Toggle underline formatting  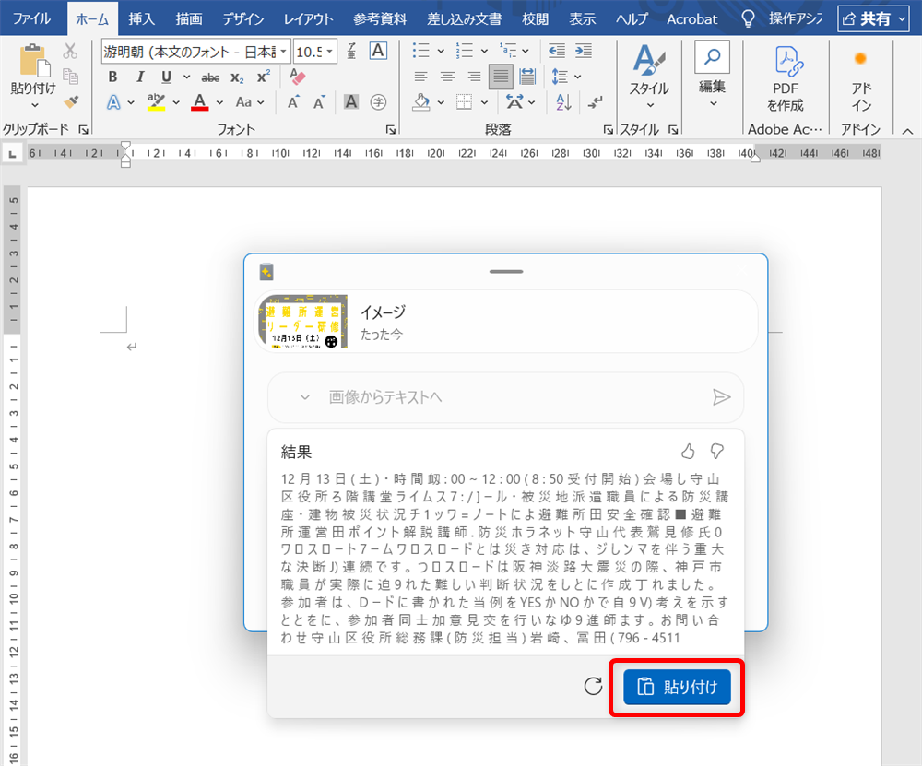pos(164,77)
